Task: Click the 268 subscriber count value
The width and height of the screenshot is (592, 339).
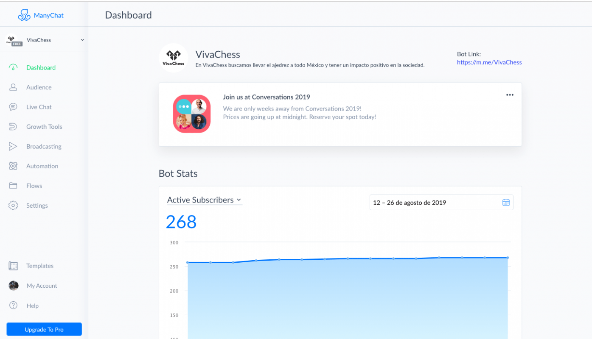Action: (x=181, y=222)
